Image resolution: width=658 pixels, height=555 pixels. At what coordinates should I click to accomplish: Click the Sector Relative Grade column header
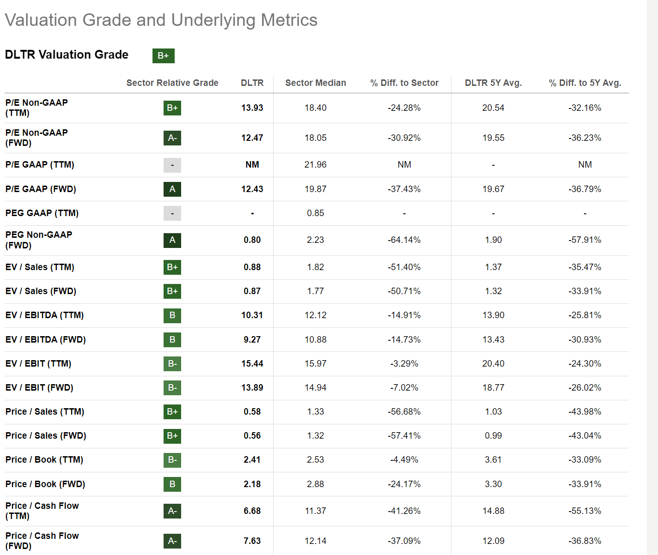172,83
